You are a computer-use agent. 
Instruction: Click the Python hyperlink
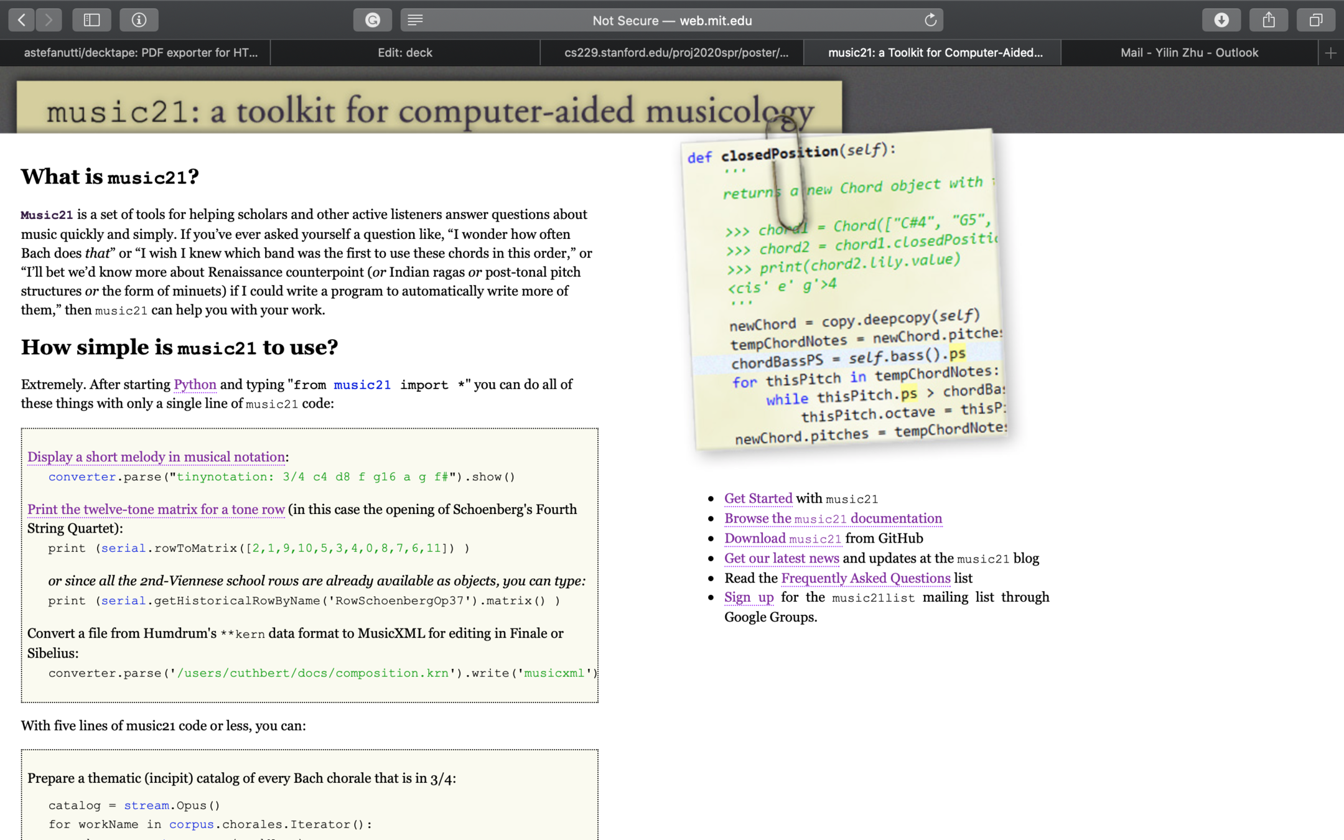tap(195, 385)
